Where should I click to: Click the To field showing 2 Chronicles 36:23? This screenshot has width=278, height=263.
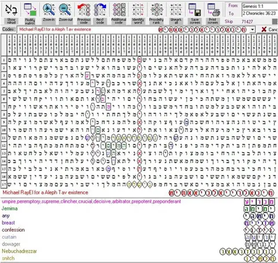point(259,13)
